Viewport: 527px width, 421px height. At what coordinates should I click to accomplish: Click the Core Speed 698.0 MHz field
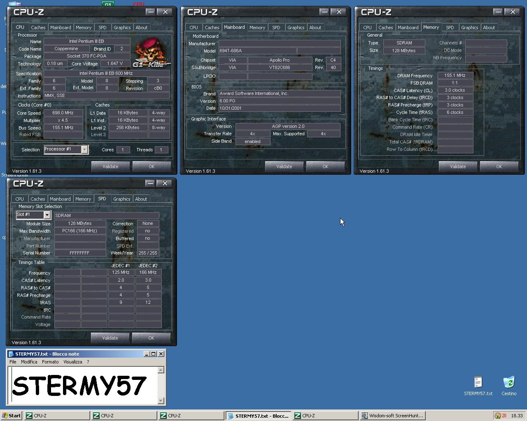[x=63, y=113]
